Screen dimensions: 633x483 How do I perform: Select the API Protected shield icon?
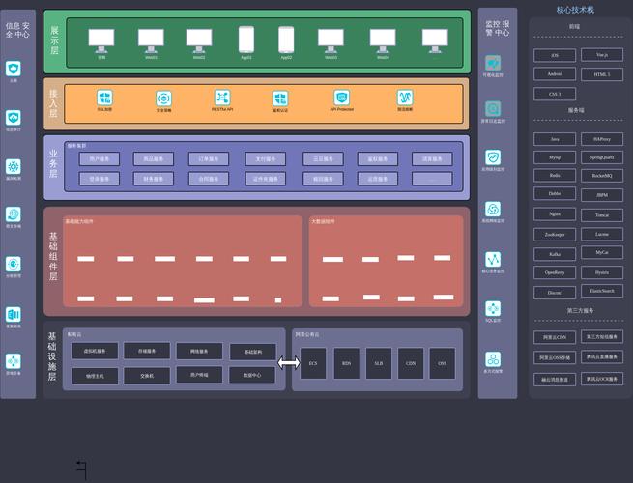point(341,98)
